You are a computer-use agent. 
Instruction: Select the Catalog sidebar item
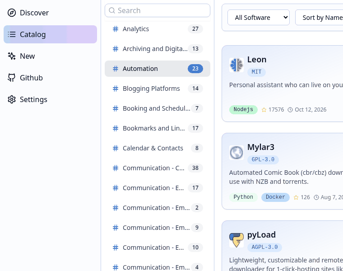pos(50,34)
